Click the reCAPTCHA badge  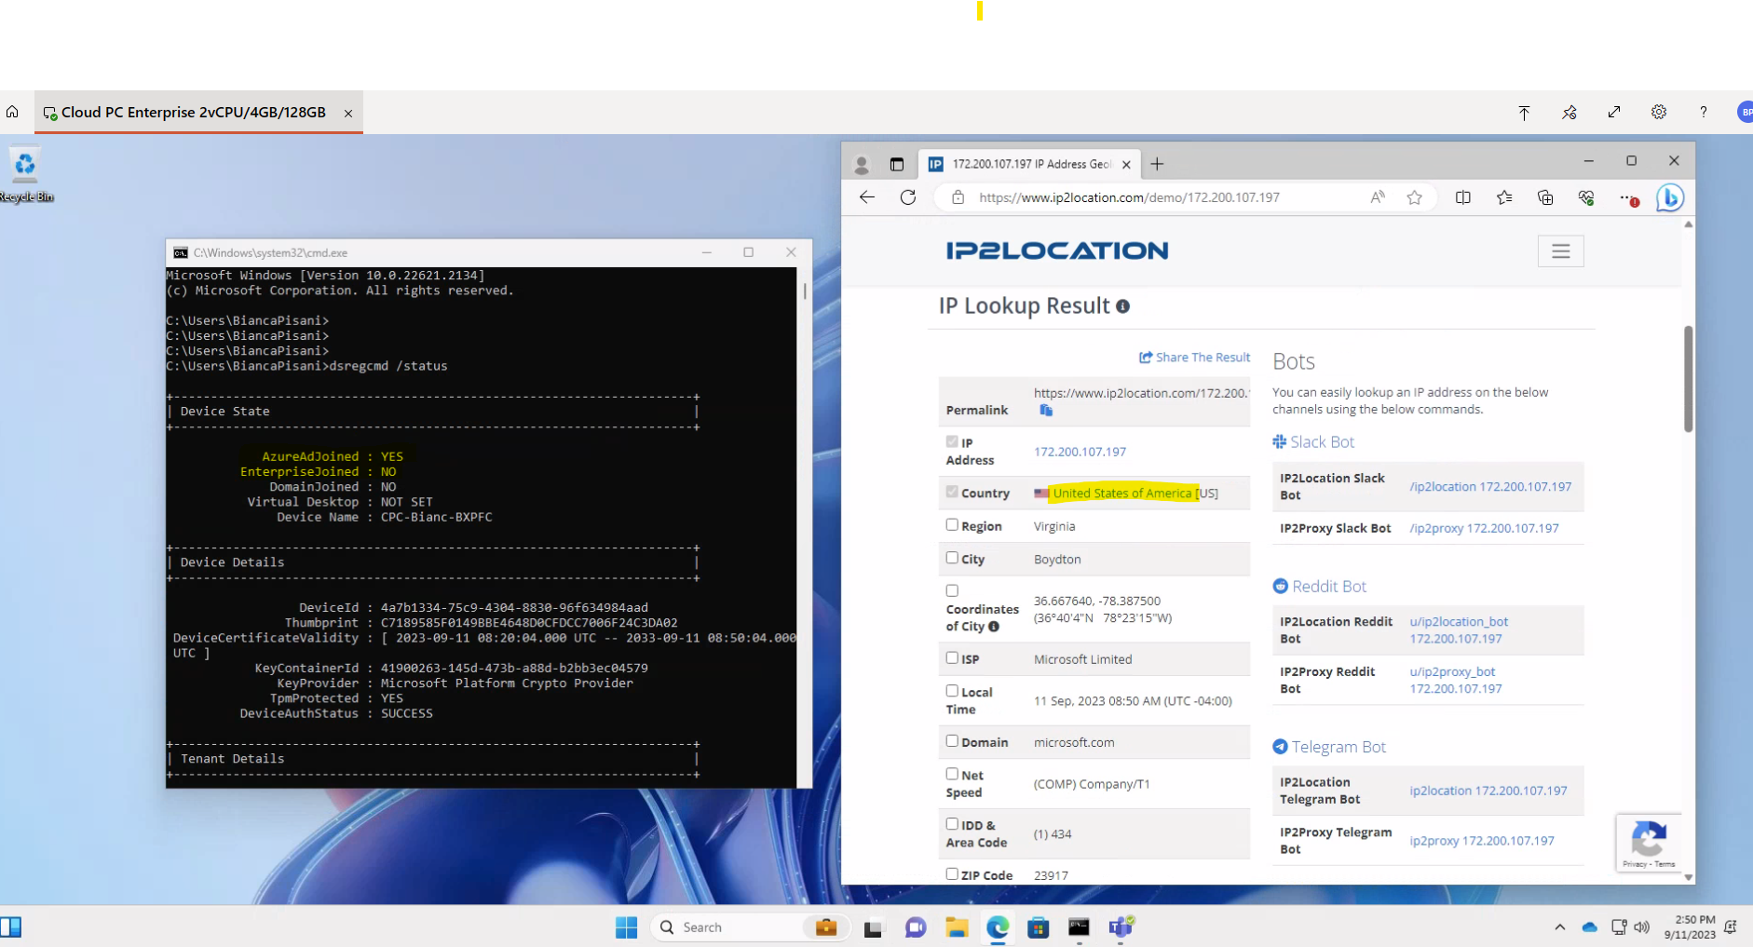[1649, 843]
